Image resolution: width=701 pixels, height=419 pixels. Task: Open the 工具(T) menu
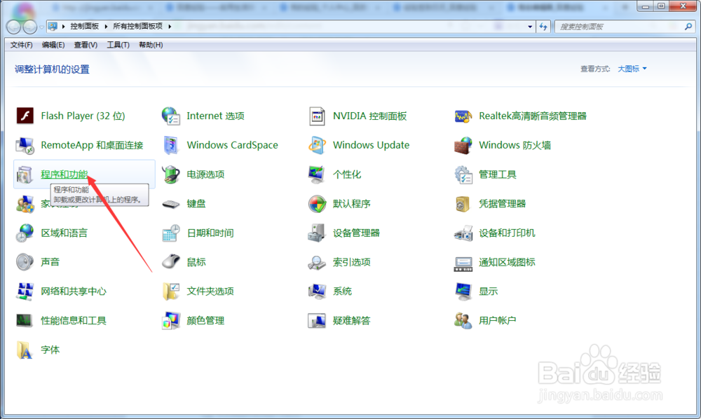[118, 45]
